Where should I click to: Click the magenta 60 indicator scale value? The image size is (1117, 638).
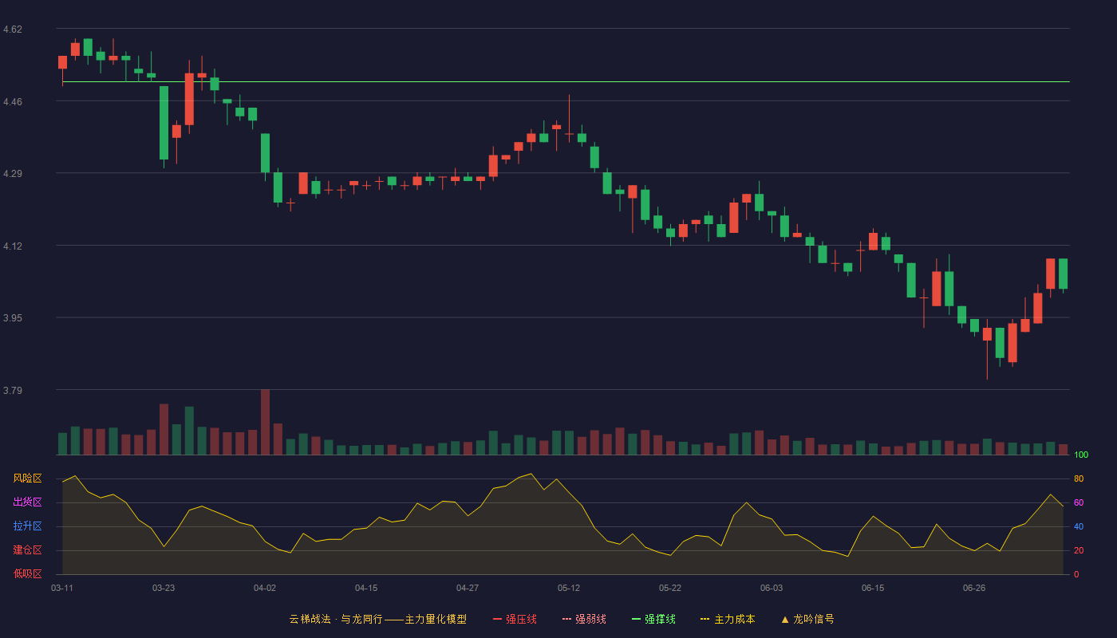(x=1079, y=502)
